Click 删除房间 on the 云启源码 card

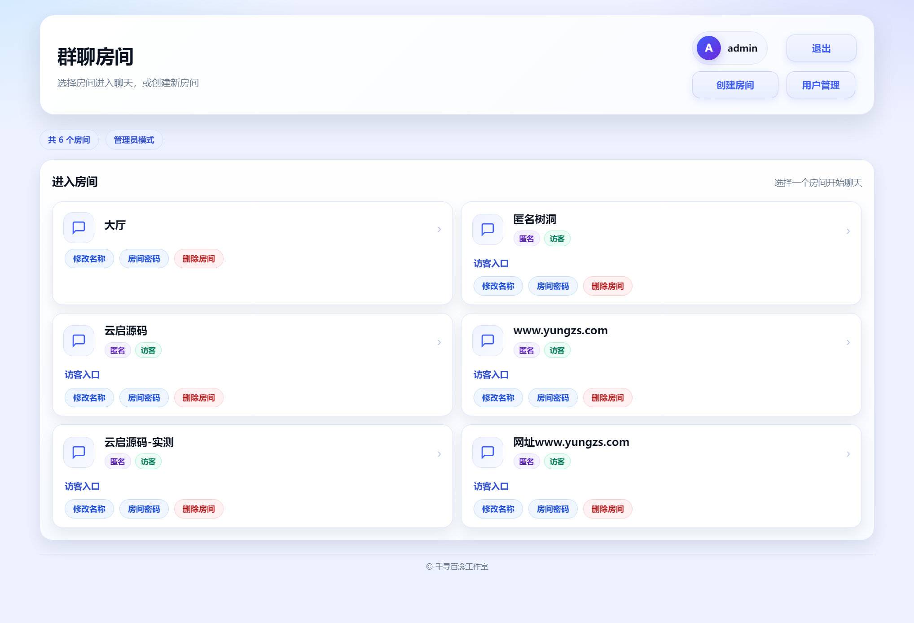coord(199,398)
